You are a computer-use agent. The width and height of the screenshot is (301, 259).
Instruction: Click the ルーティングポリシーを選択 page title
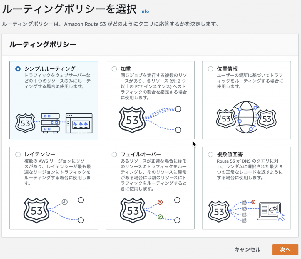click(69, 9)
